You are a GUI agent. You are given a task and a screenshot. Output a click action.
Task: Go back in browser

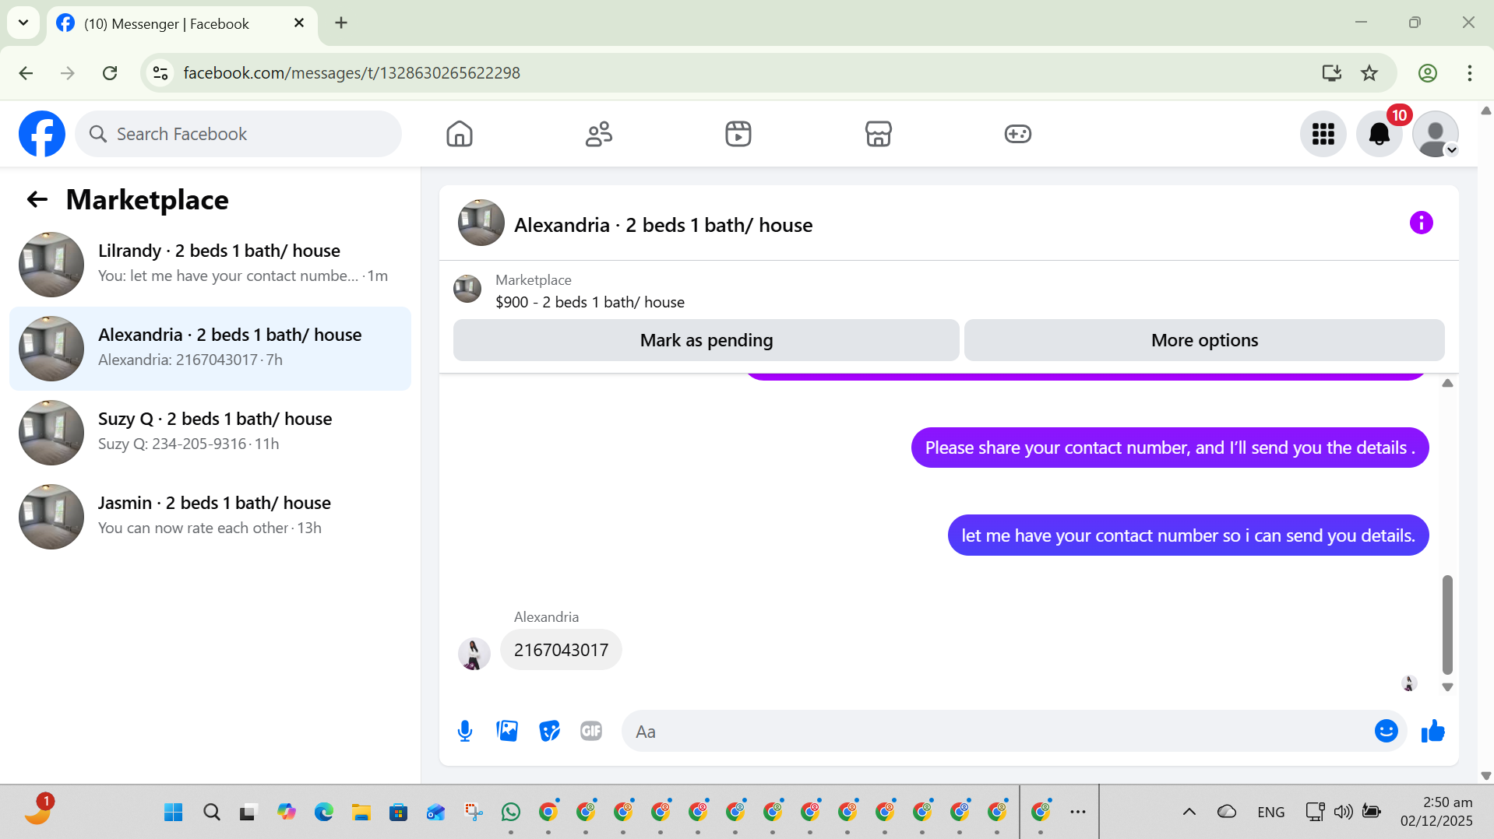(26, 73)
